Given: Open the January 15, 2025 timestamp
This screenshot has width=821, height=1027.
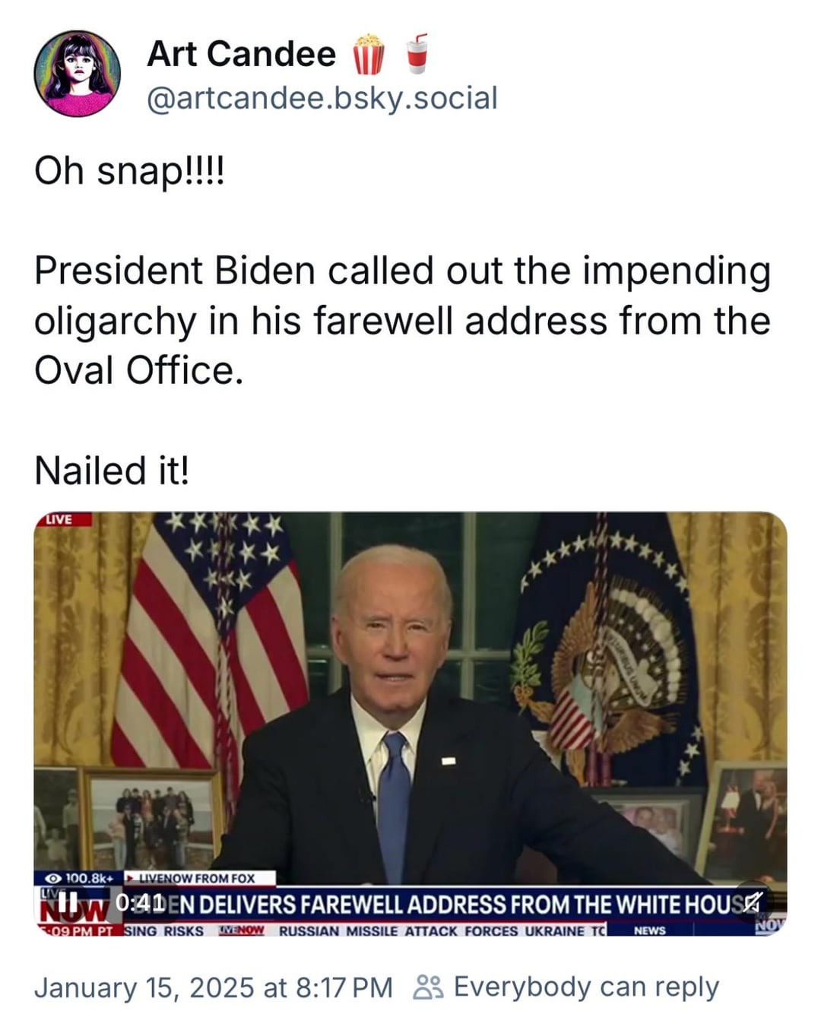Looking at the screenshot, I should tap(213, 987).
